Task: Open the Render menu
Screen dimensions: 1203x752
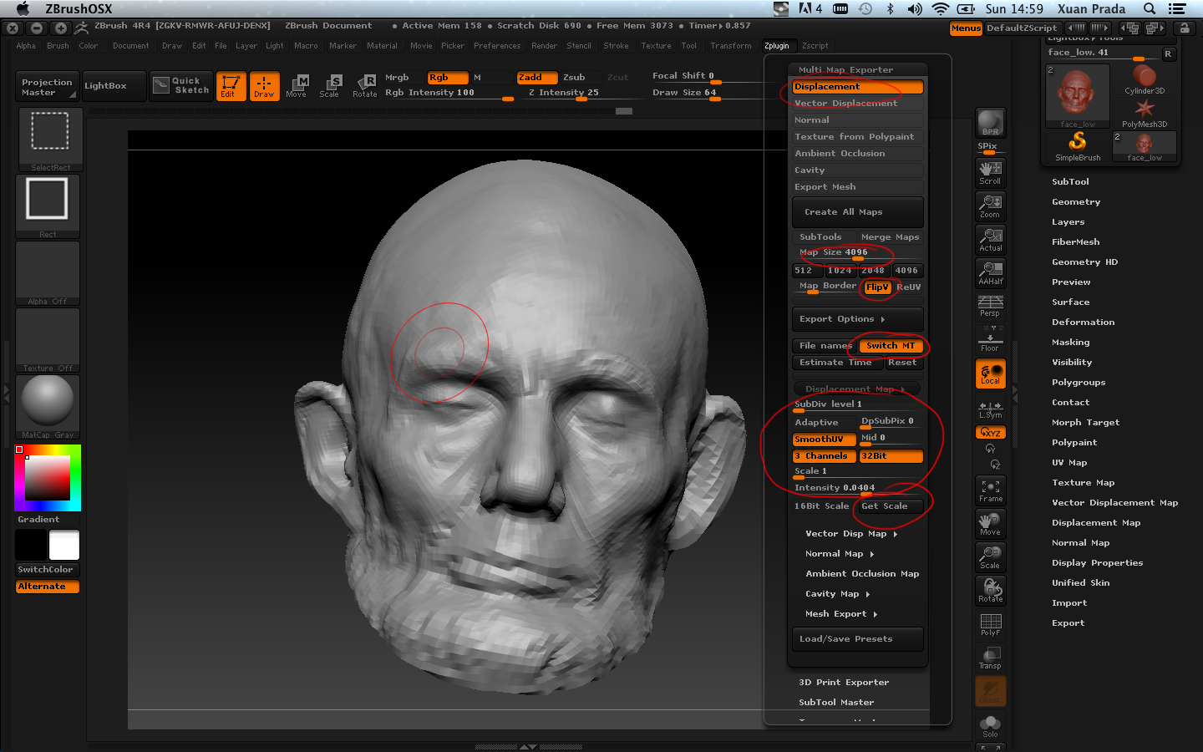Action: (545, 46)
